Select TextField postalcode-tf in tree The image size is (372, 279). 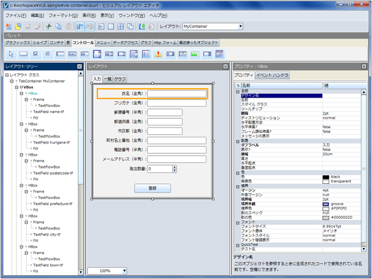pyautogui.click(x=53, y=173)
